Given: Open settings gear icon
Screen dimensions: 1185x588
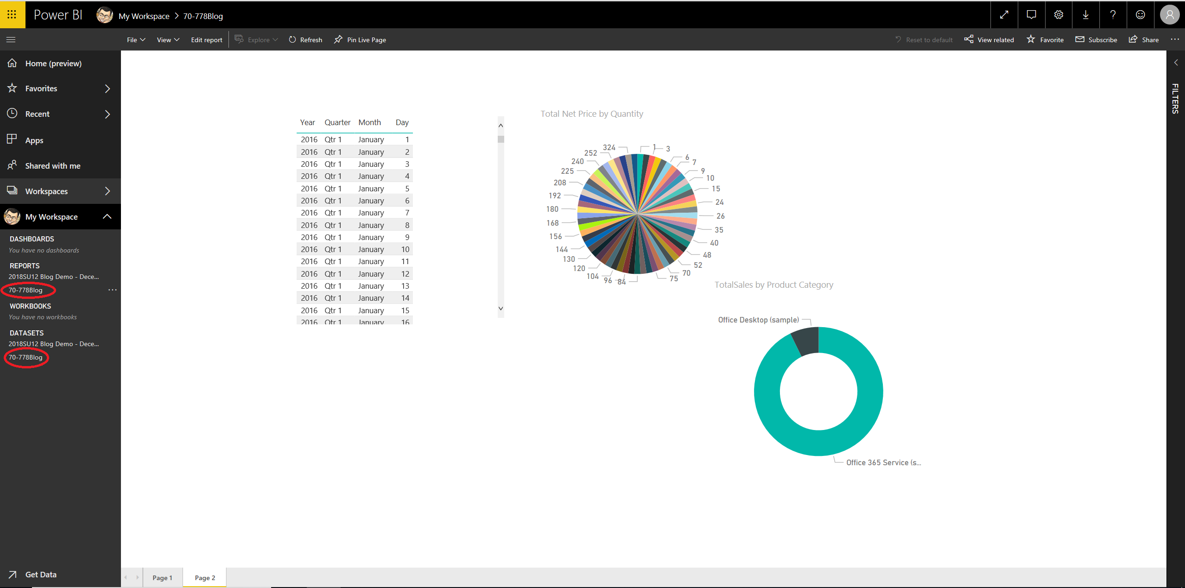Looking at the screenshot, I should (x=1058, y=15).
